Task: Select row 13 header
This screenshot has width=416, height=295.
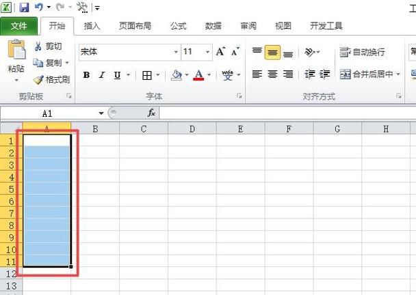Action: [11, 286]
